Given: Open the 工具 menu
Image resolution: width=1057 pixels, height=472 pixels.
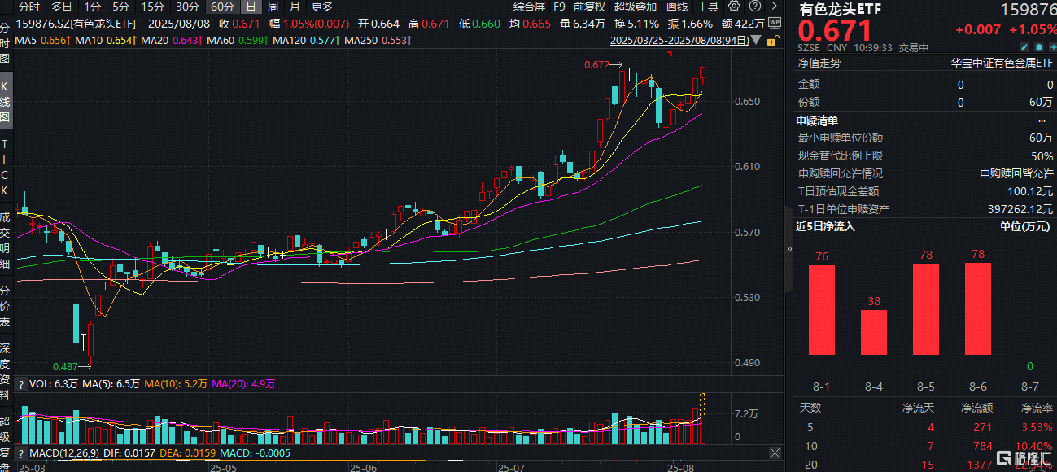Looking at the screenshot, I should [x=708, y=6].
